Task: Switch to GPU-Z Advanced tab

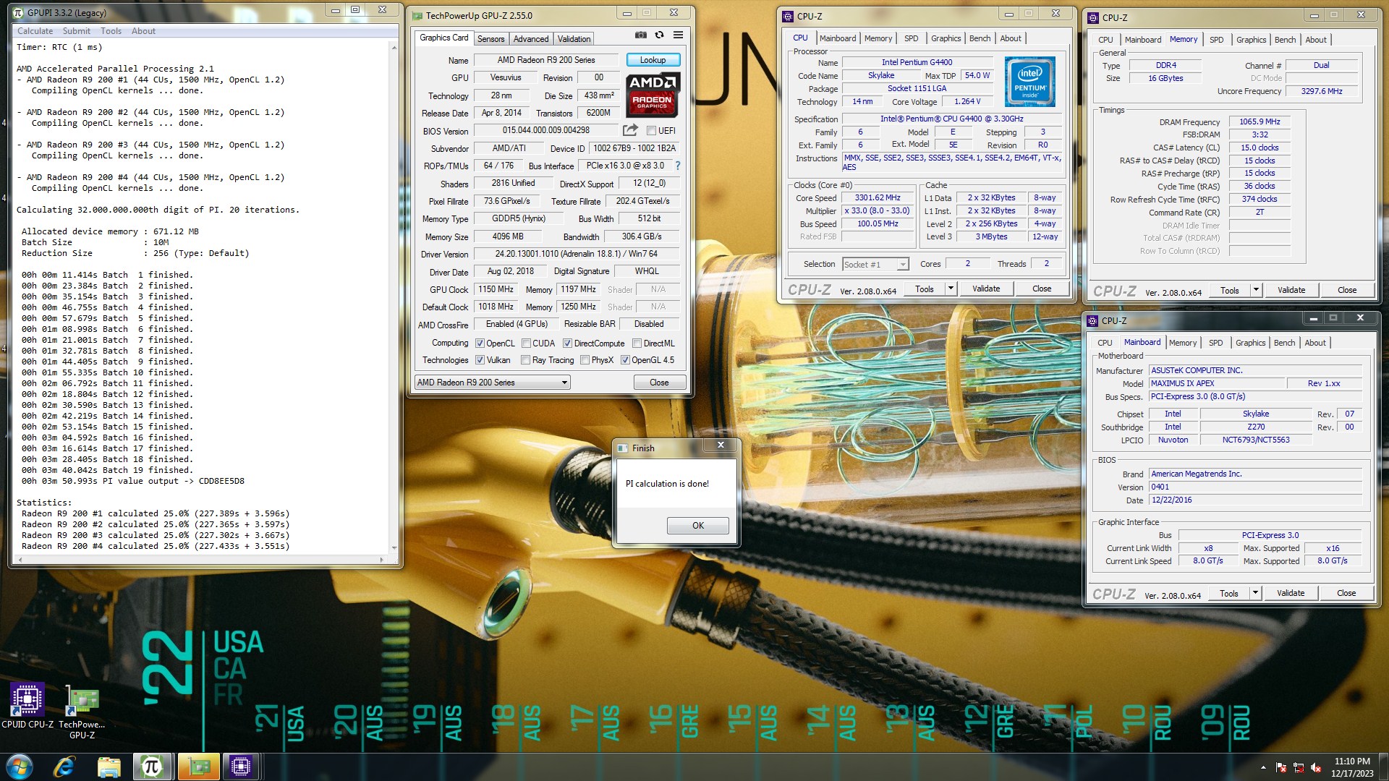Action: 531,39
